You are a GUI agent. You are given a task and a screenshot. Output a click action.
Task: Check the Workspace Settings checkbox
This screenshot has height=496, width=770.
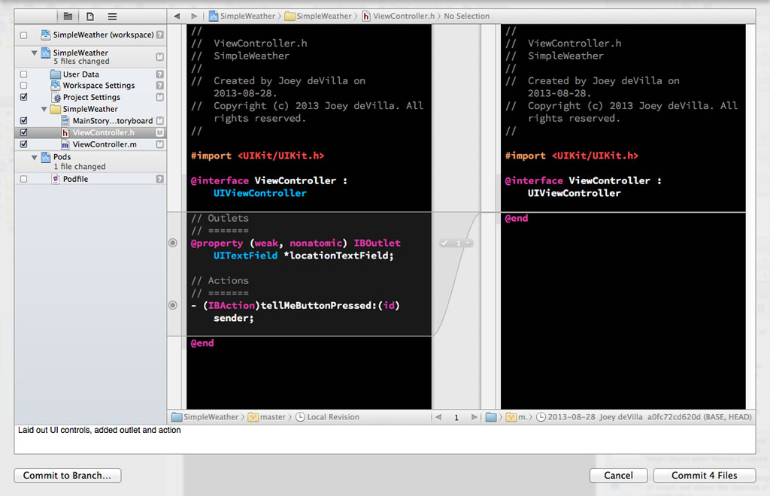point(23,86)
